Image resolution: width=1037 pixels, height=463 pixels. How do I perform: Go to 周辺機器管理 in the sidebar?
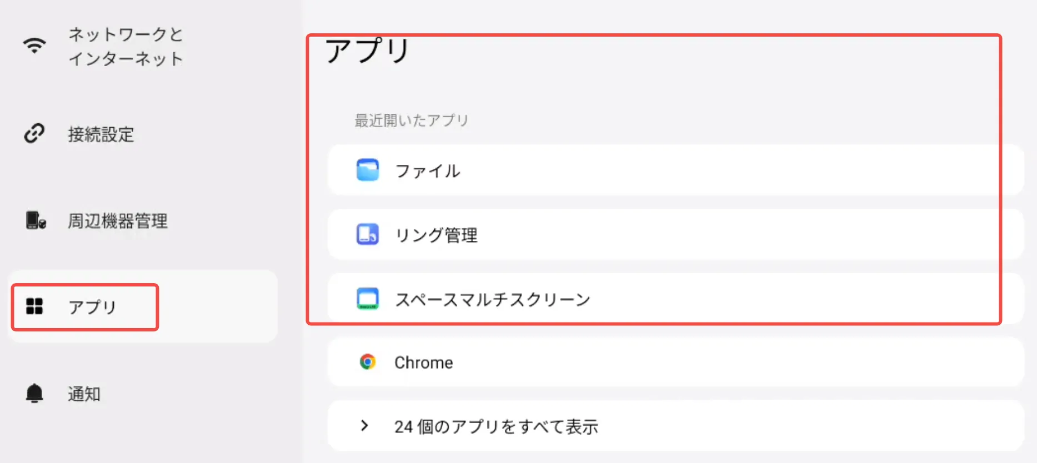point(118,221)
